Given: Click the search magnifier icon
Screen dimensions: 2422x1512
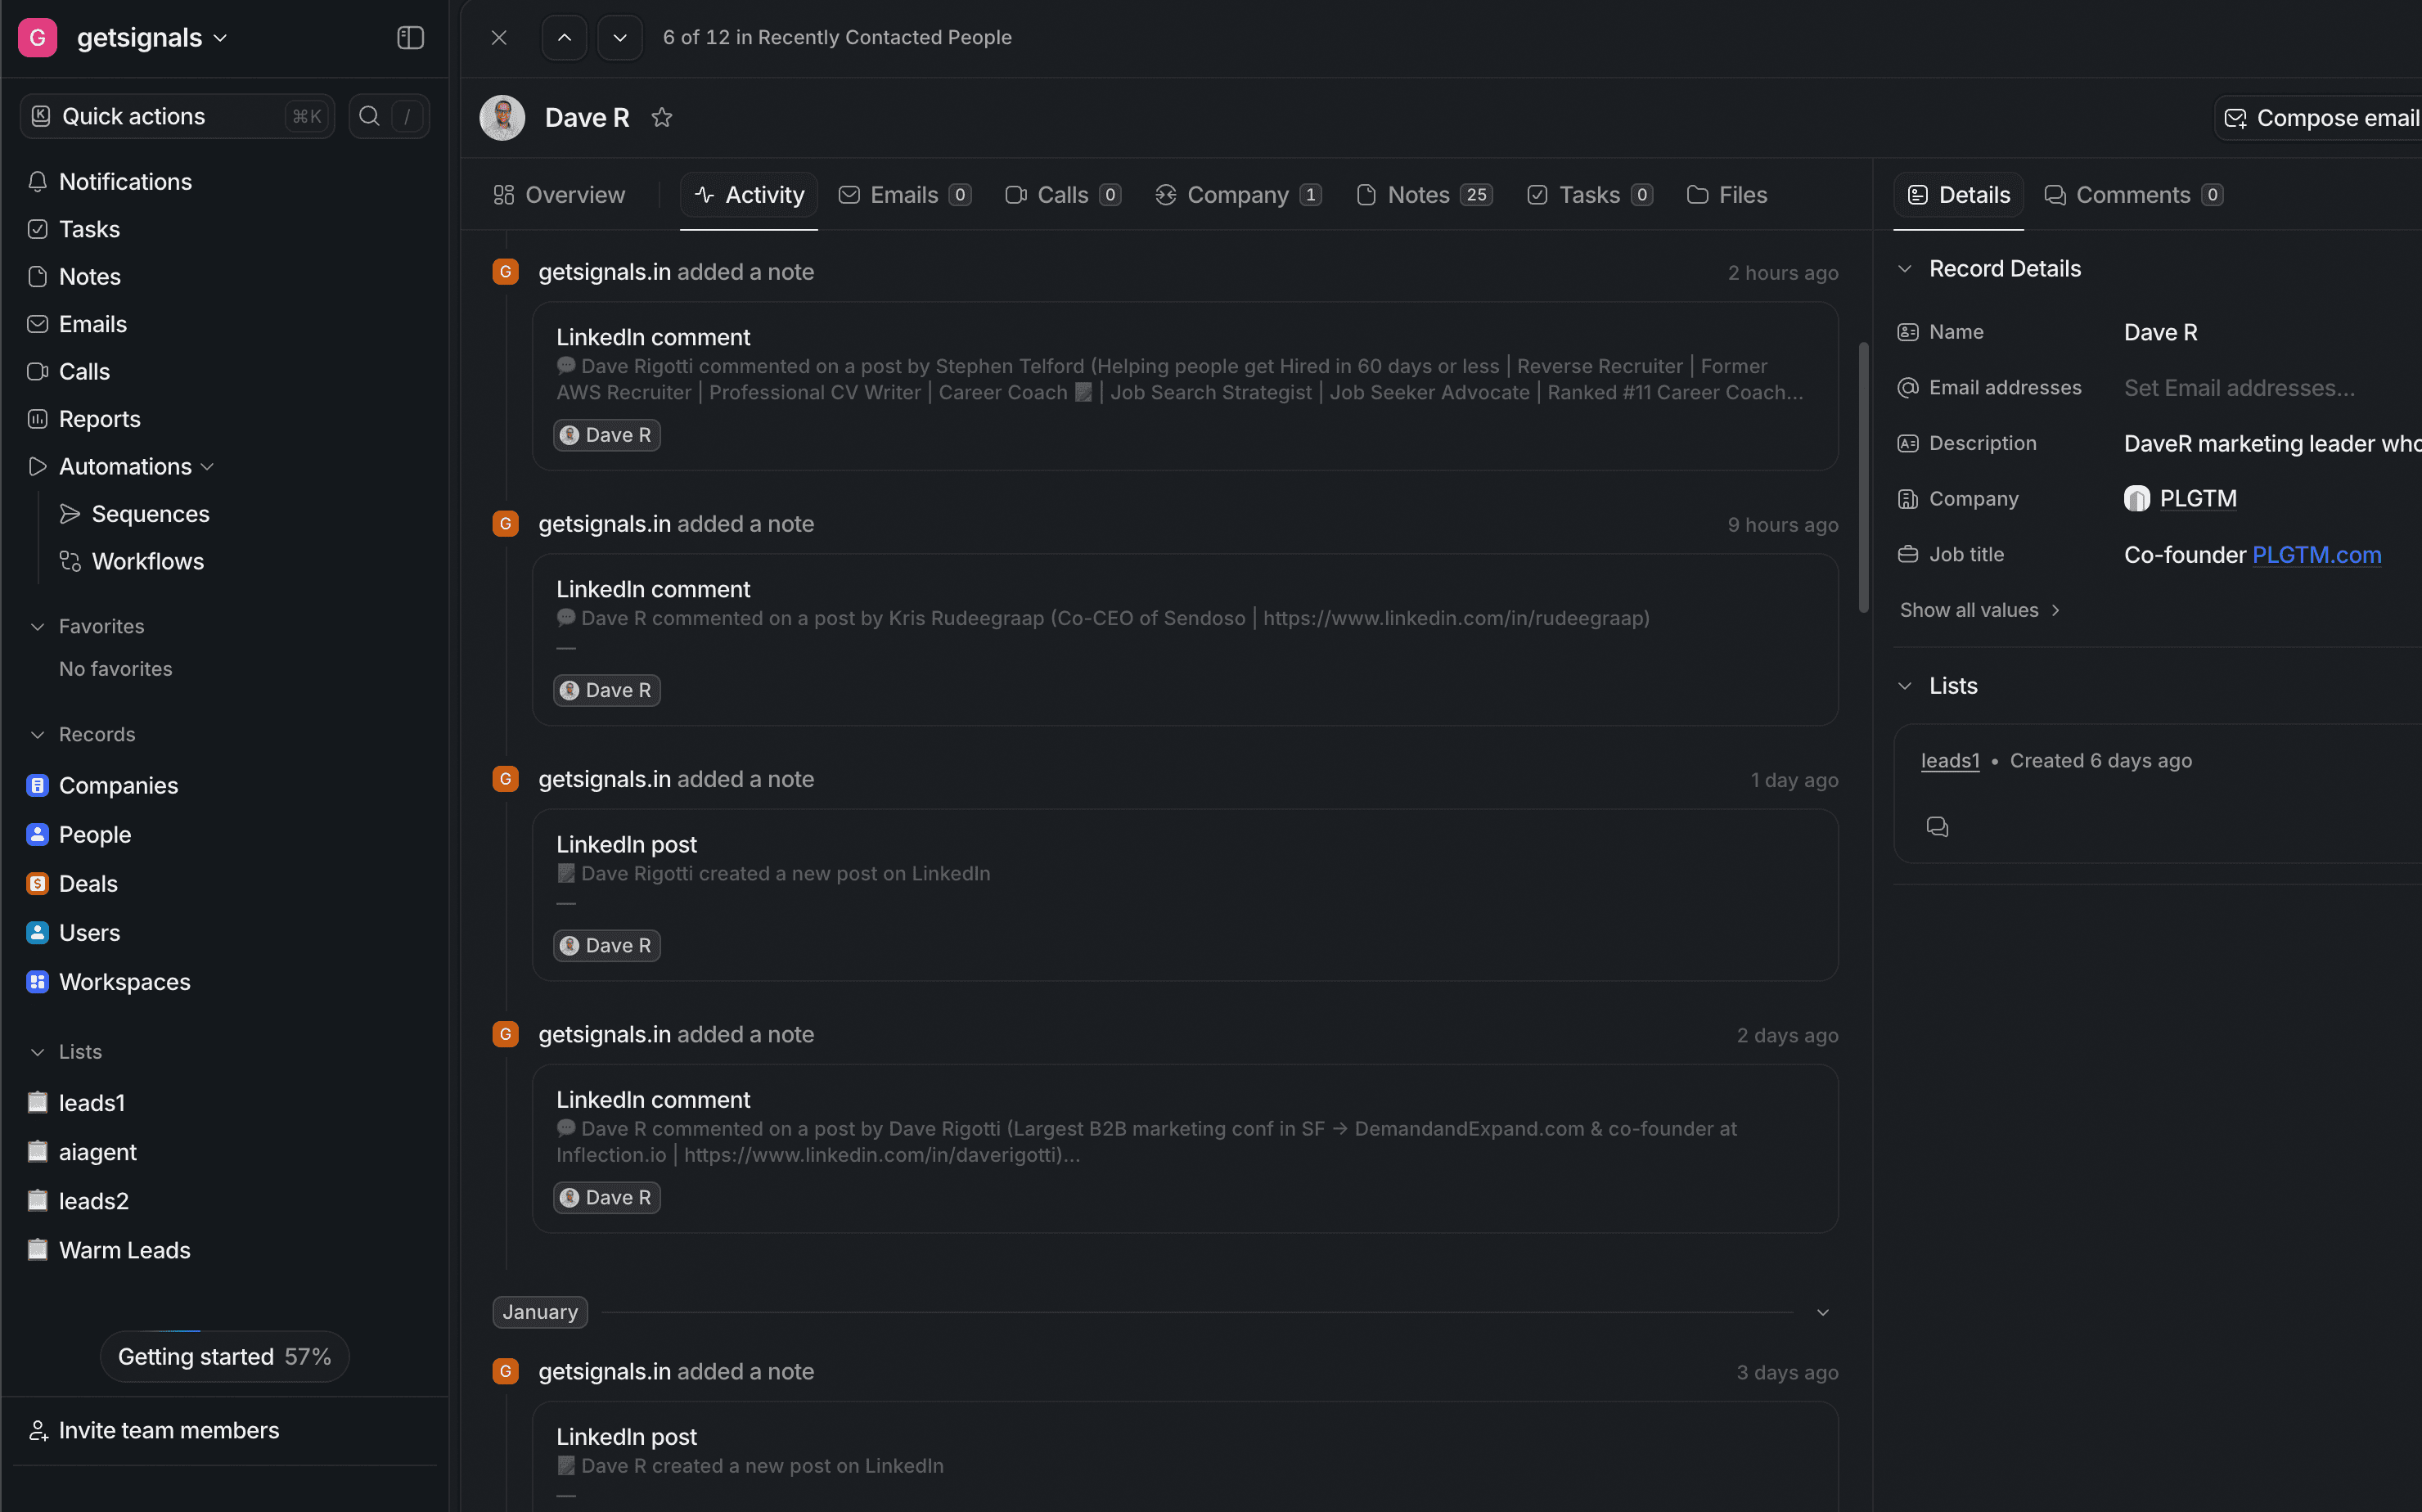Looking at the screenshot, I should (369, 116).
